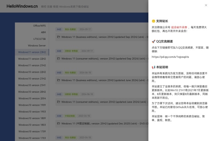Expand Windows 11 consumer editions June 2024 entry
This screenshot has height=141, width=212.
pos(102,102)
